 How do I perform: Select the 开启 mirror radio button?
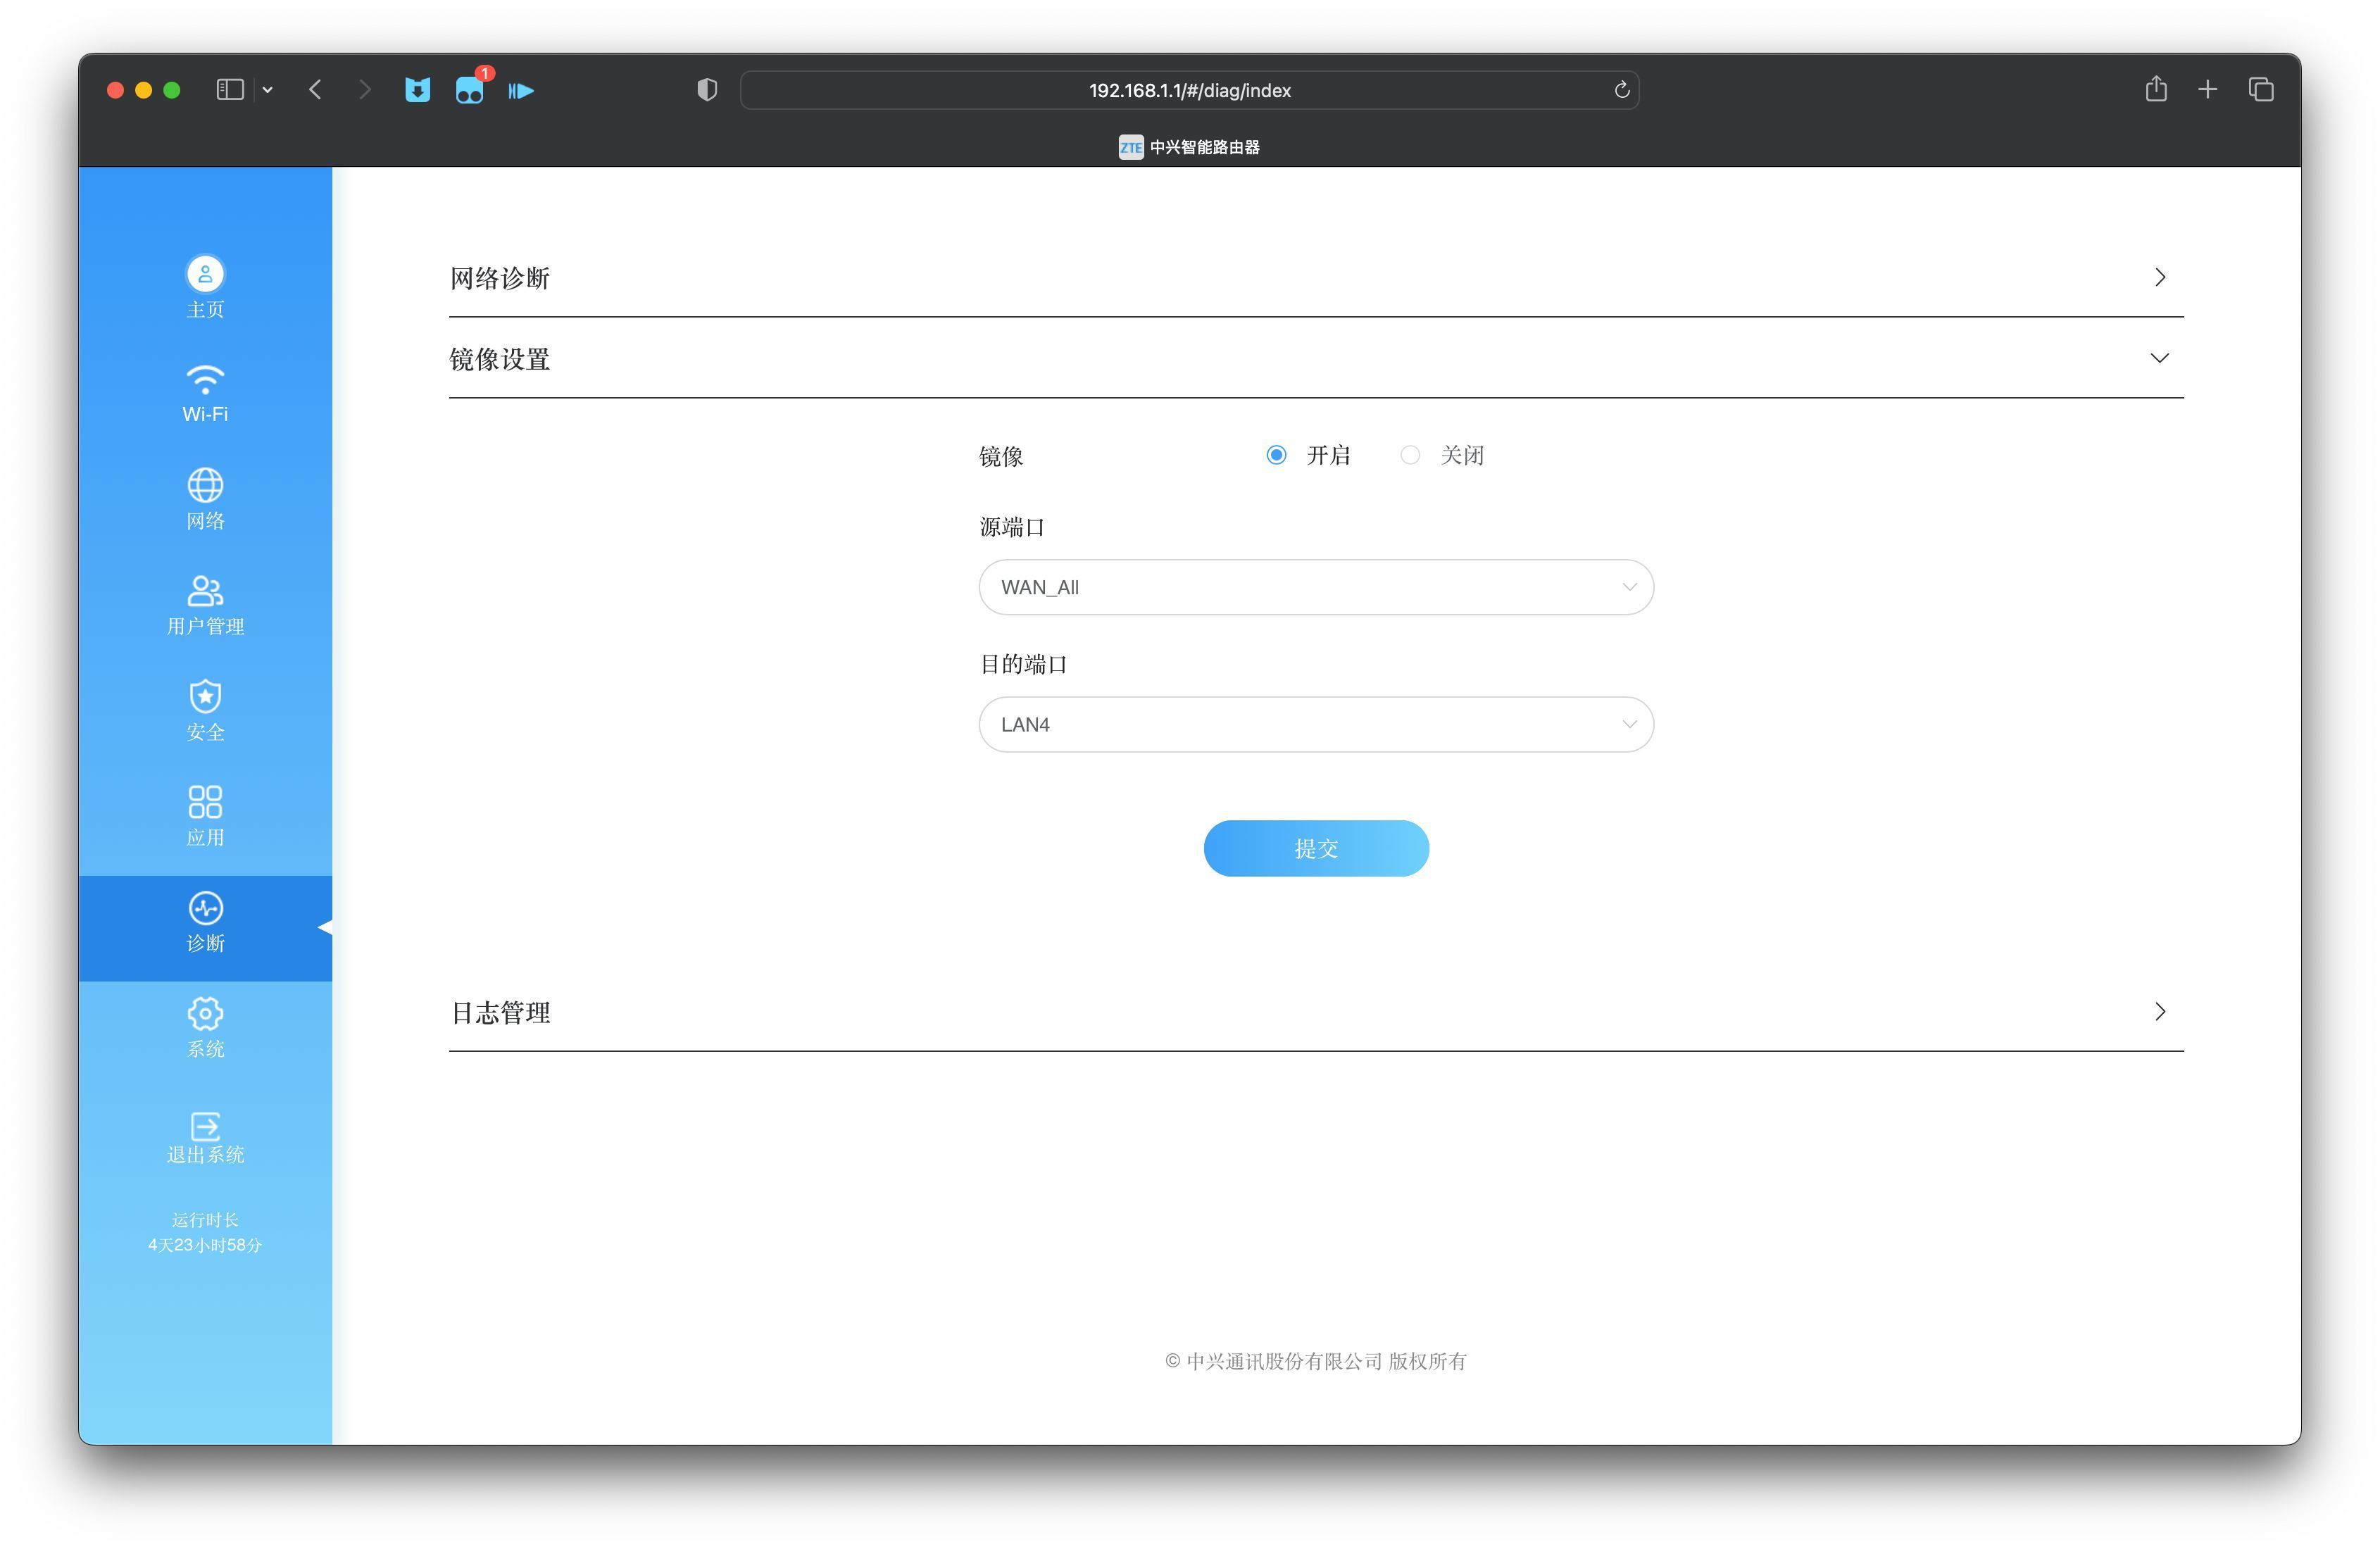pyautogui.click(x=1276, y=455)
